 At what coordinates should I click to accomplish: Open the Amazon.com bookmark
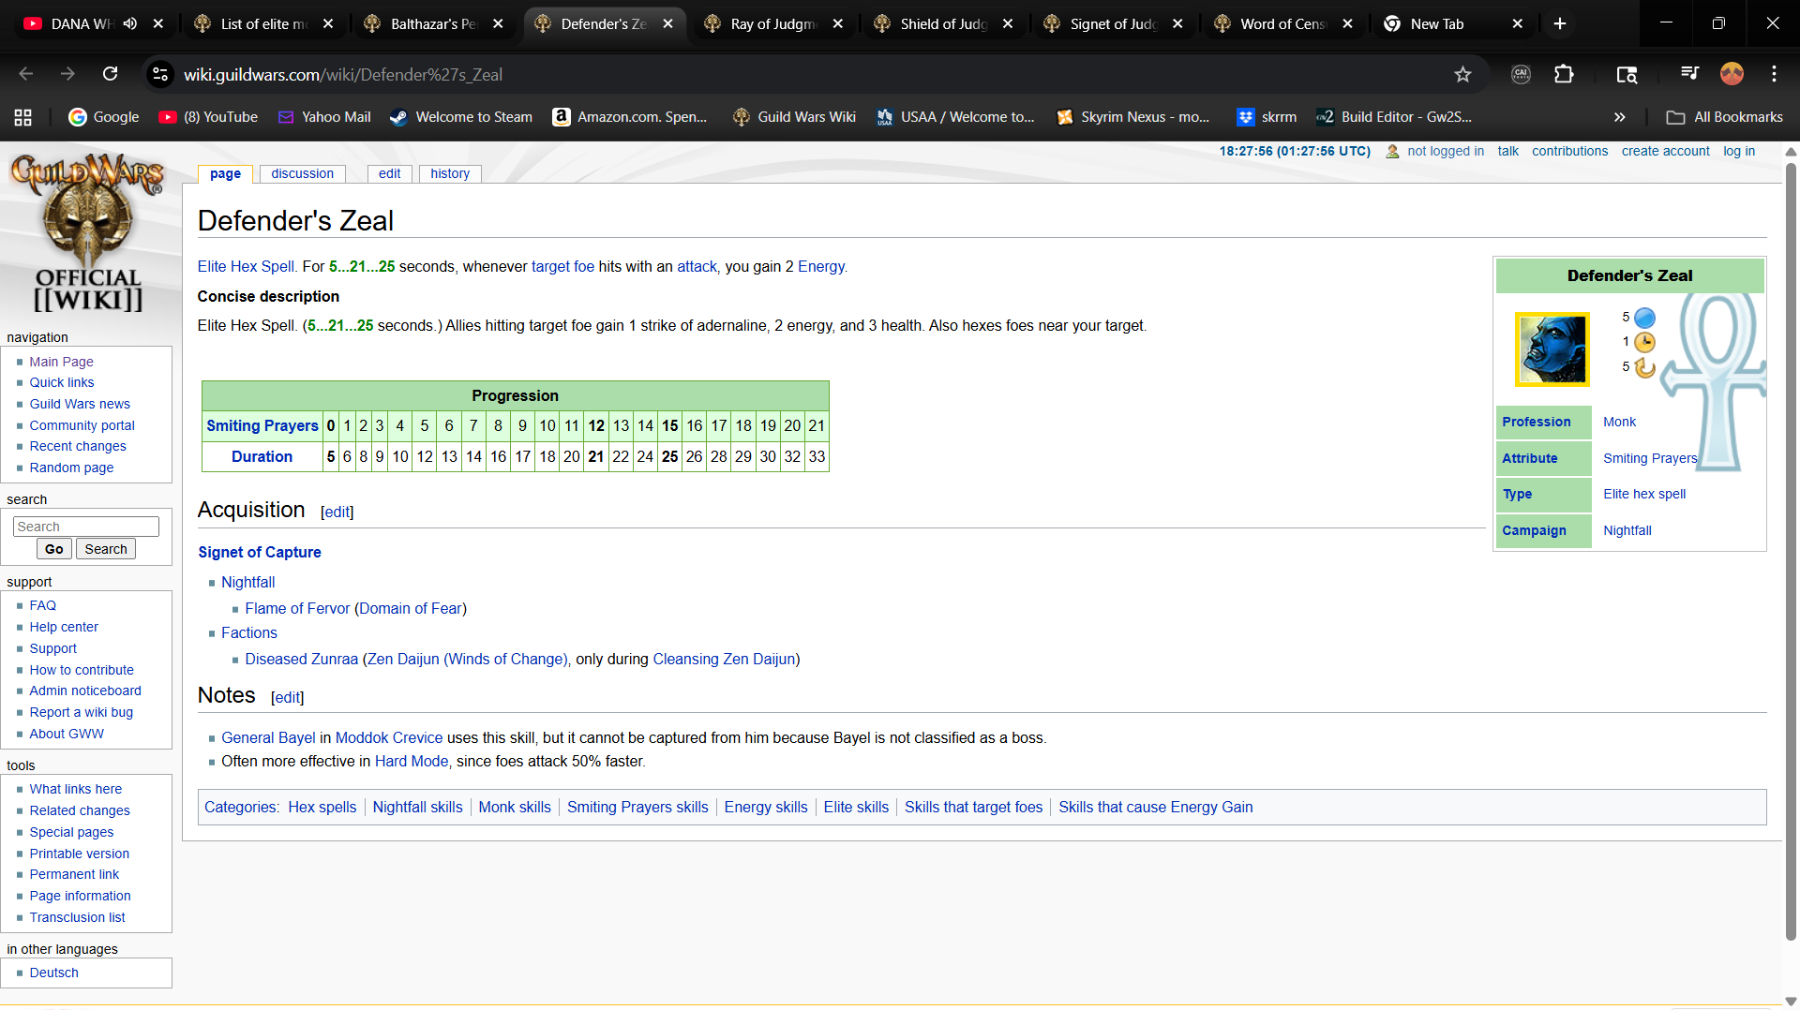point(630,117)
